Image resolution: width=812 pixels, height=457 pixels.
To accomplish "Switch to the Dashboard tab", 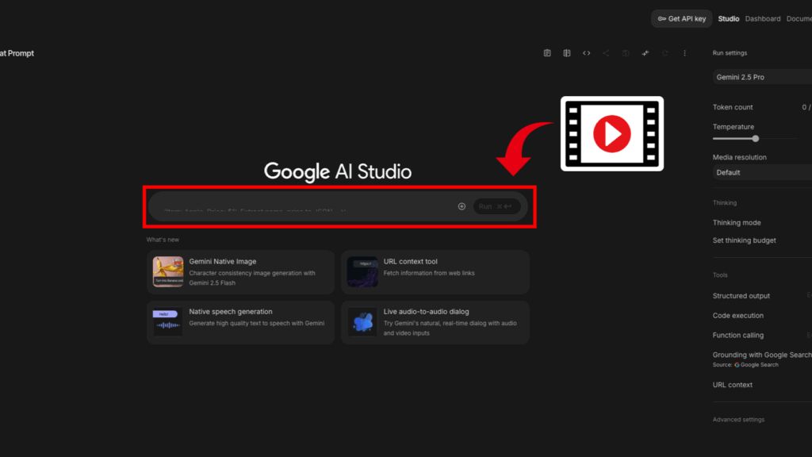I will 762,18.
